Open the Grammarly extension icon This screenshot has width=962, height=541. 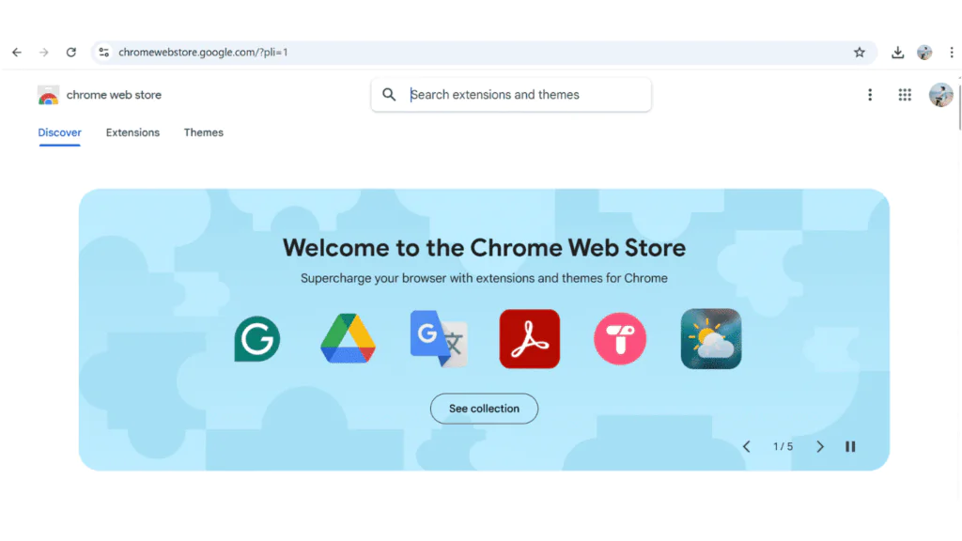(257, 338)
